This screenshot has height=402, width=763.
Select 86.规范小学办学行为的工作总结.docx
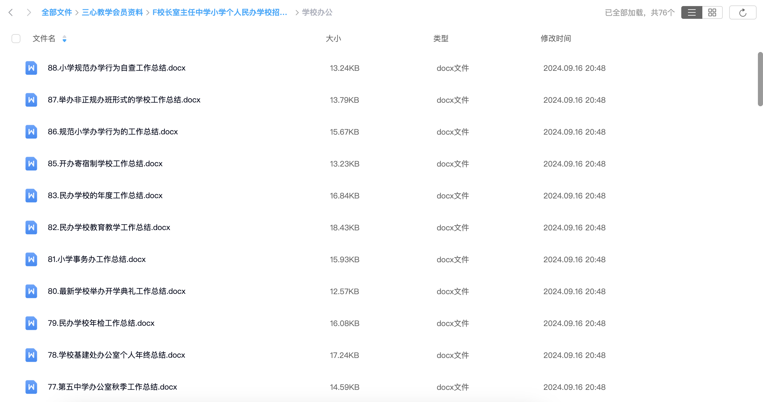(x=113, y=132)
